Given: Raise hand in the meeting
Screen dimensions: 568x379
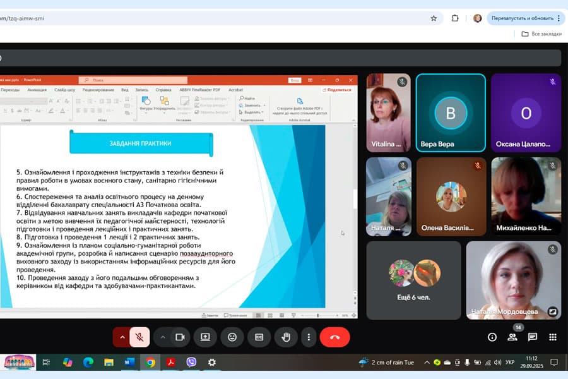Looking at the screenshot, I should pos(285,337).
